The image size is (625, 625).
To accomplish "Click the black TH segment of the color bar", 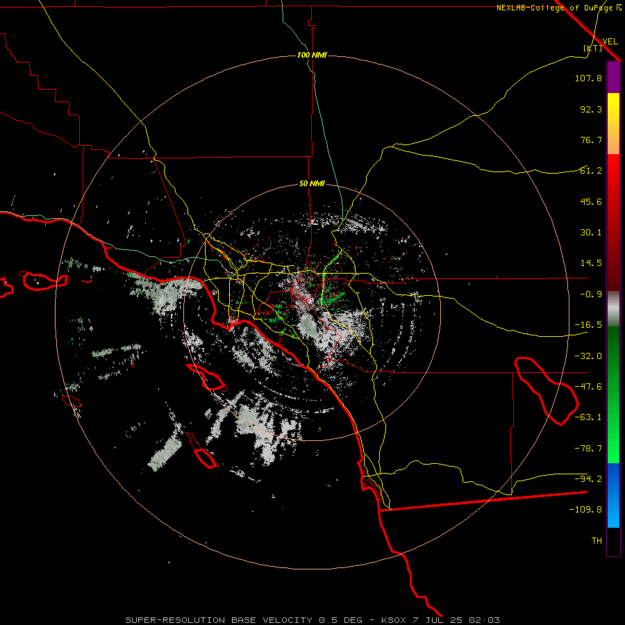I will click(x=613, y=541).
